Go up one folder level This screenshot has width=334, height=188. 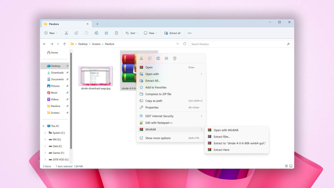[x=65, y=44]
